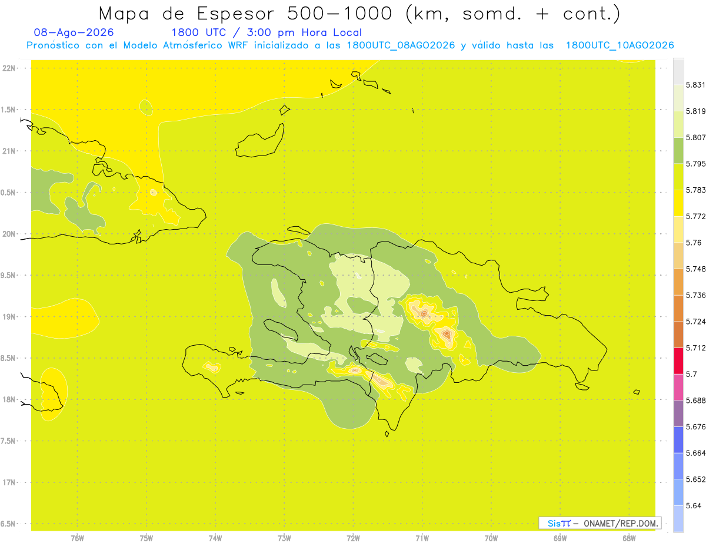This screenshot has height=546, width=706.
Task: Click the '74W' longitude label
Action: (x=215, y=538)
